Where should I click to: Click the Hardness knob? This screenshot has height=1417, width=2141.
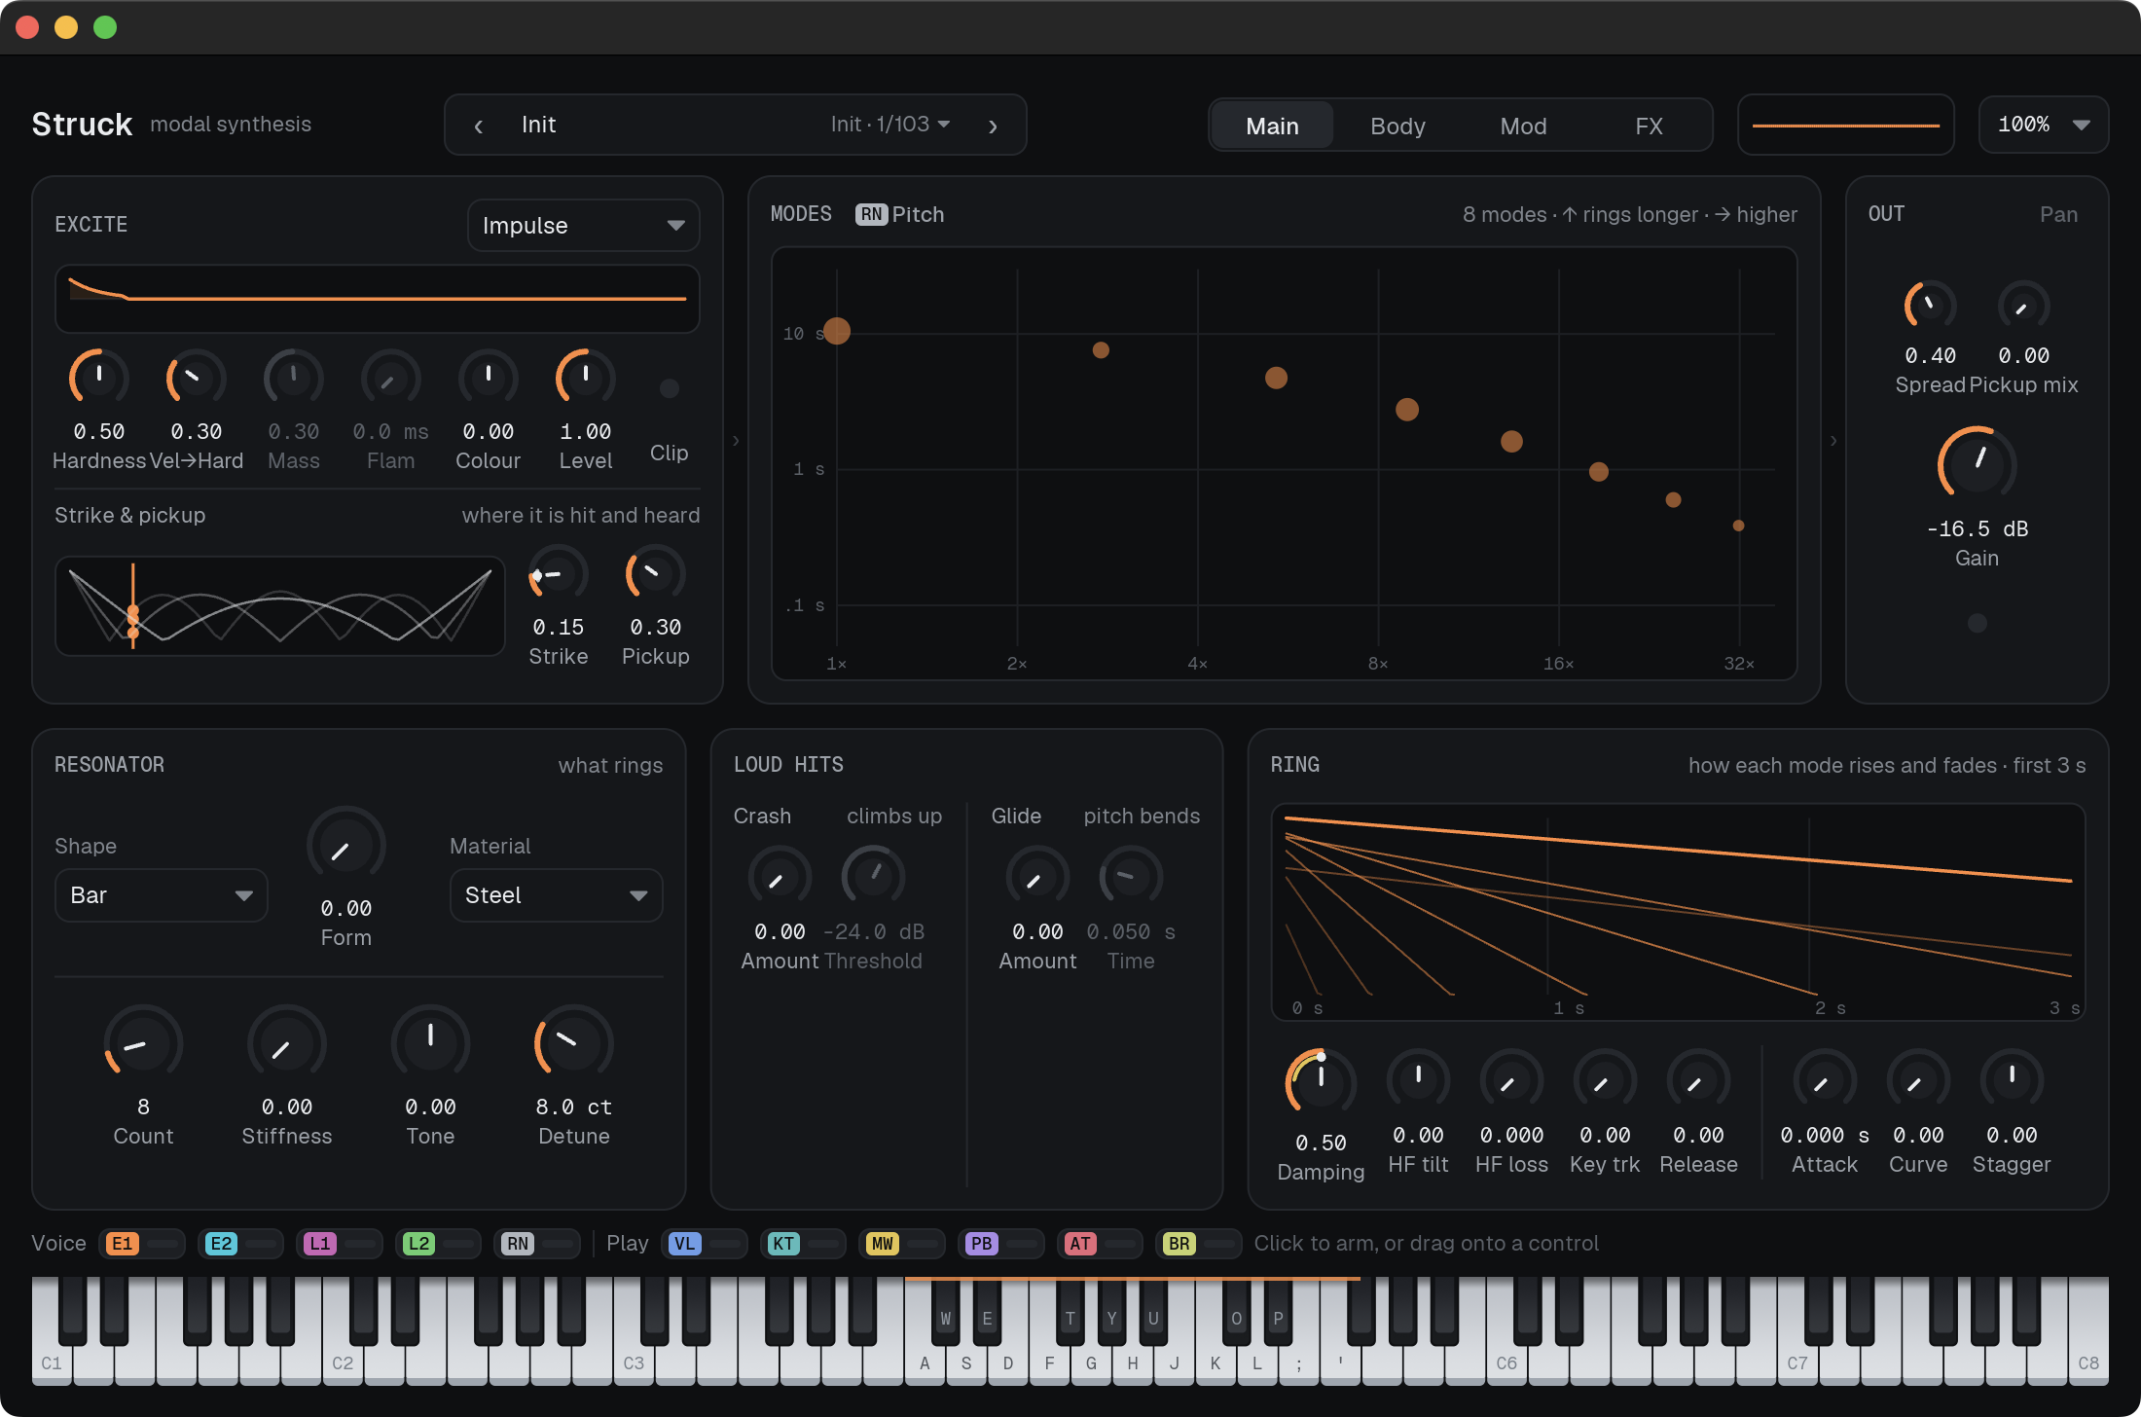point(99,378)
